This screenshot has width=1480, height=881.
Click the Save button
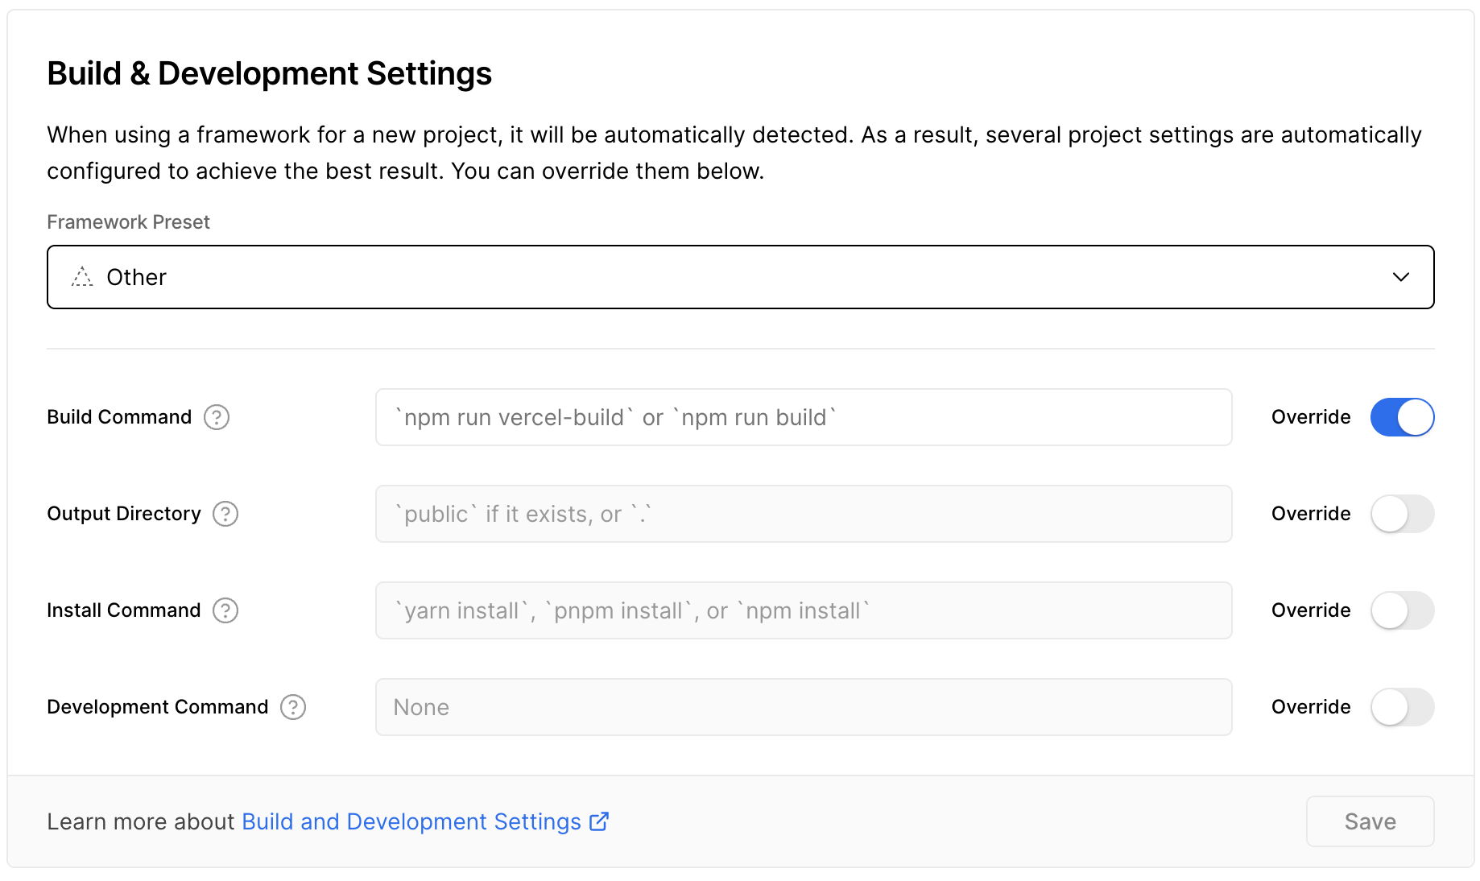[x=1370, y=821]
